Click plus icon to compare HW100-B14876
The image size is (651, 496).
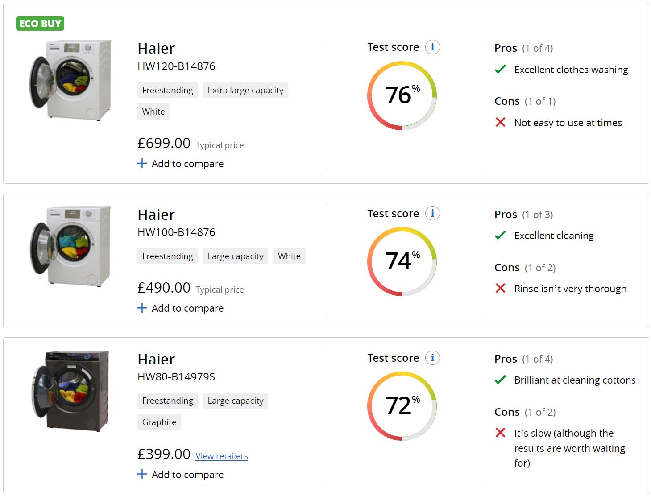click(142, 308)
